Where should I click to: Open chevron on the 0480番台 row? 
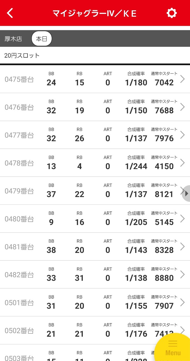click(182, 219)
